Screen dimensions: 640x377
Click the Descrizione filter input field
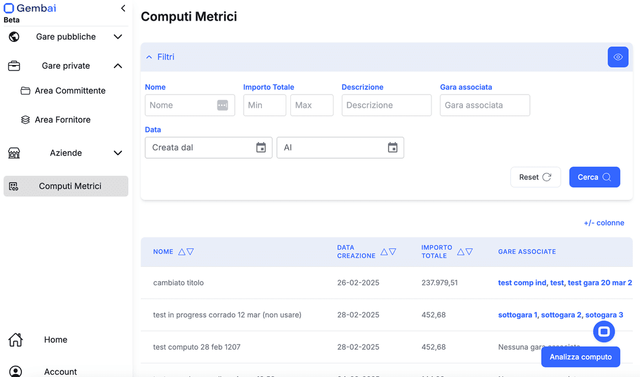point(386,105)
